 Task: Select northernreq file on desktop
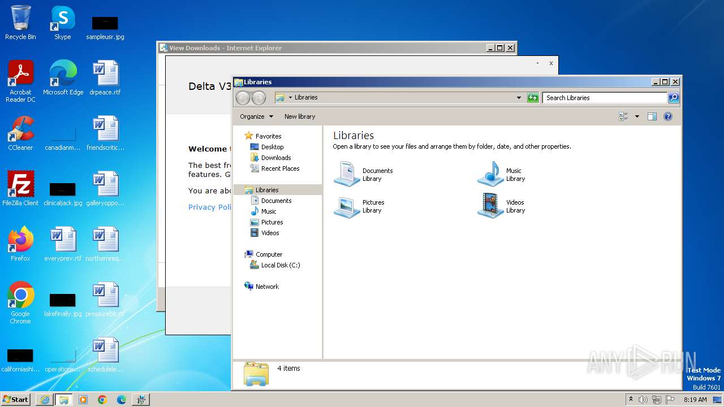pos(105,244)
